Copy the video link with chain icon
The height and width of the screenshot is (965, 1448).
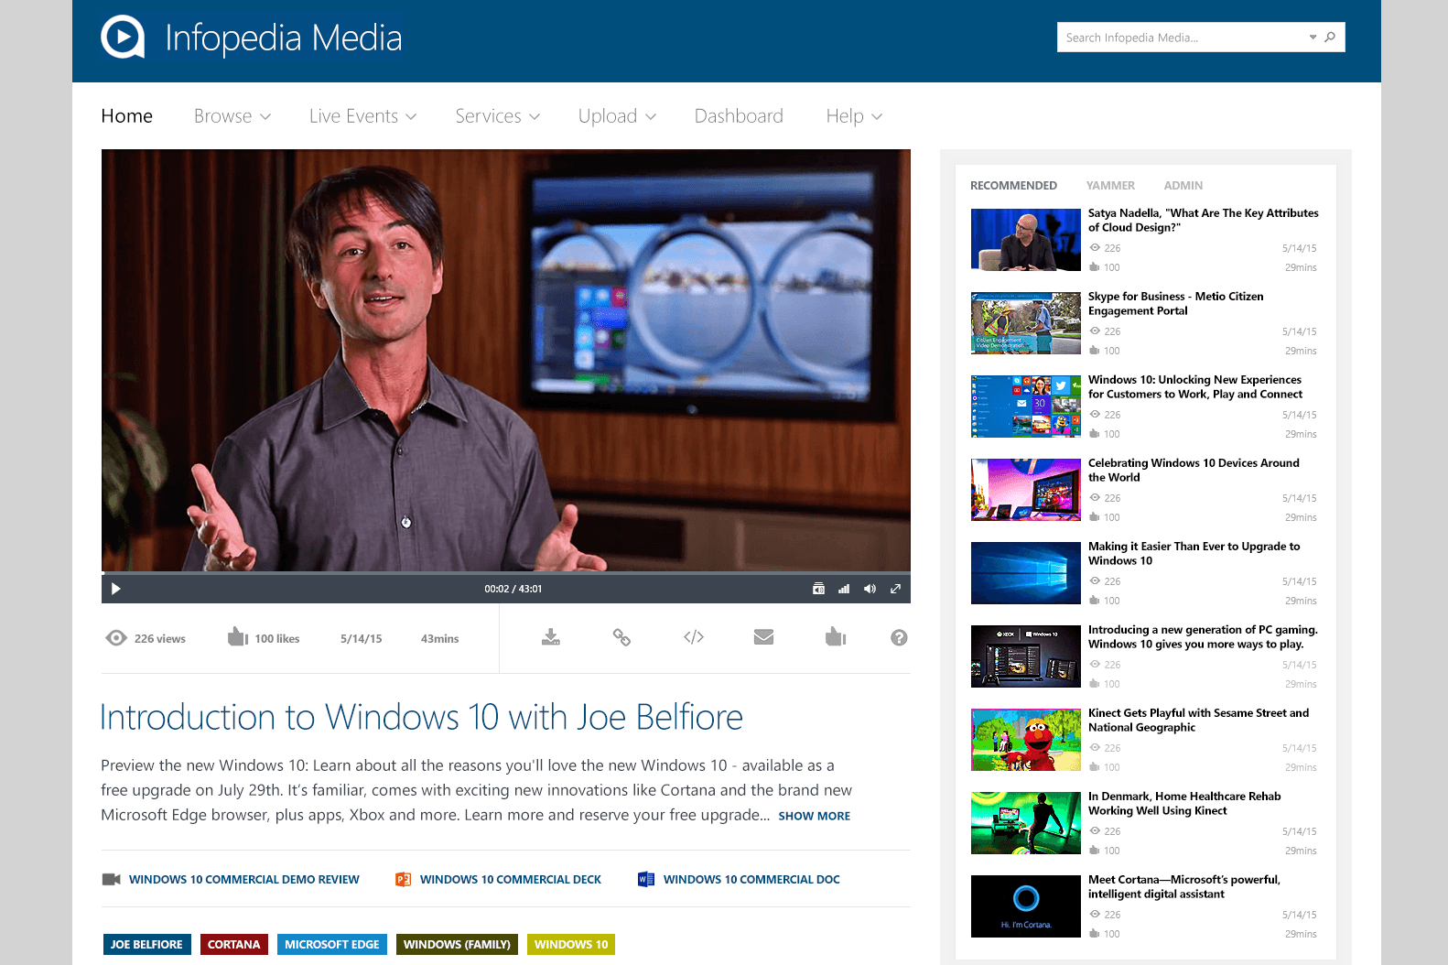pos(621,637)
